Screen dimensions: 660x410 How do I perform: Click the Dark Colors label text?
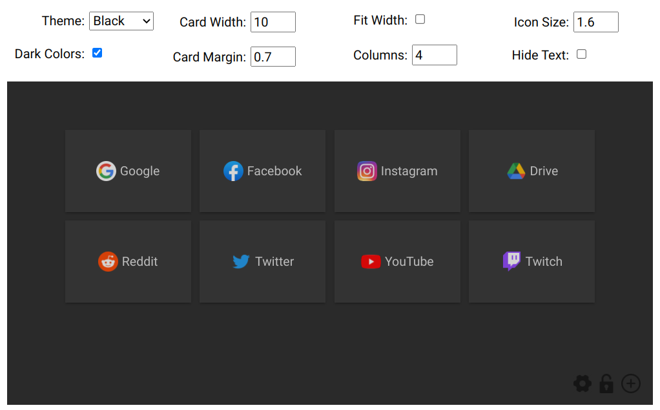coord(50,54)
